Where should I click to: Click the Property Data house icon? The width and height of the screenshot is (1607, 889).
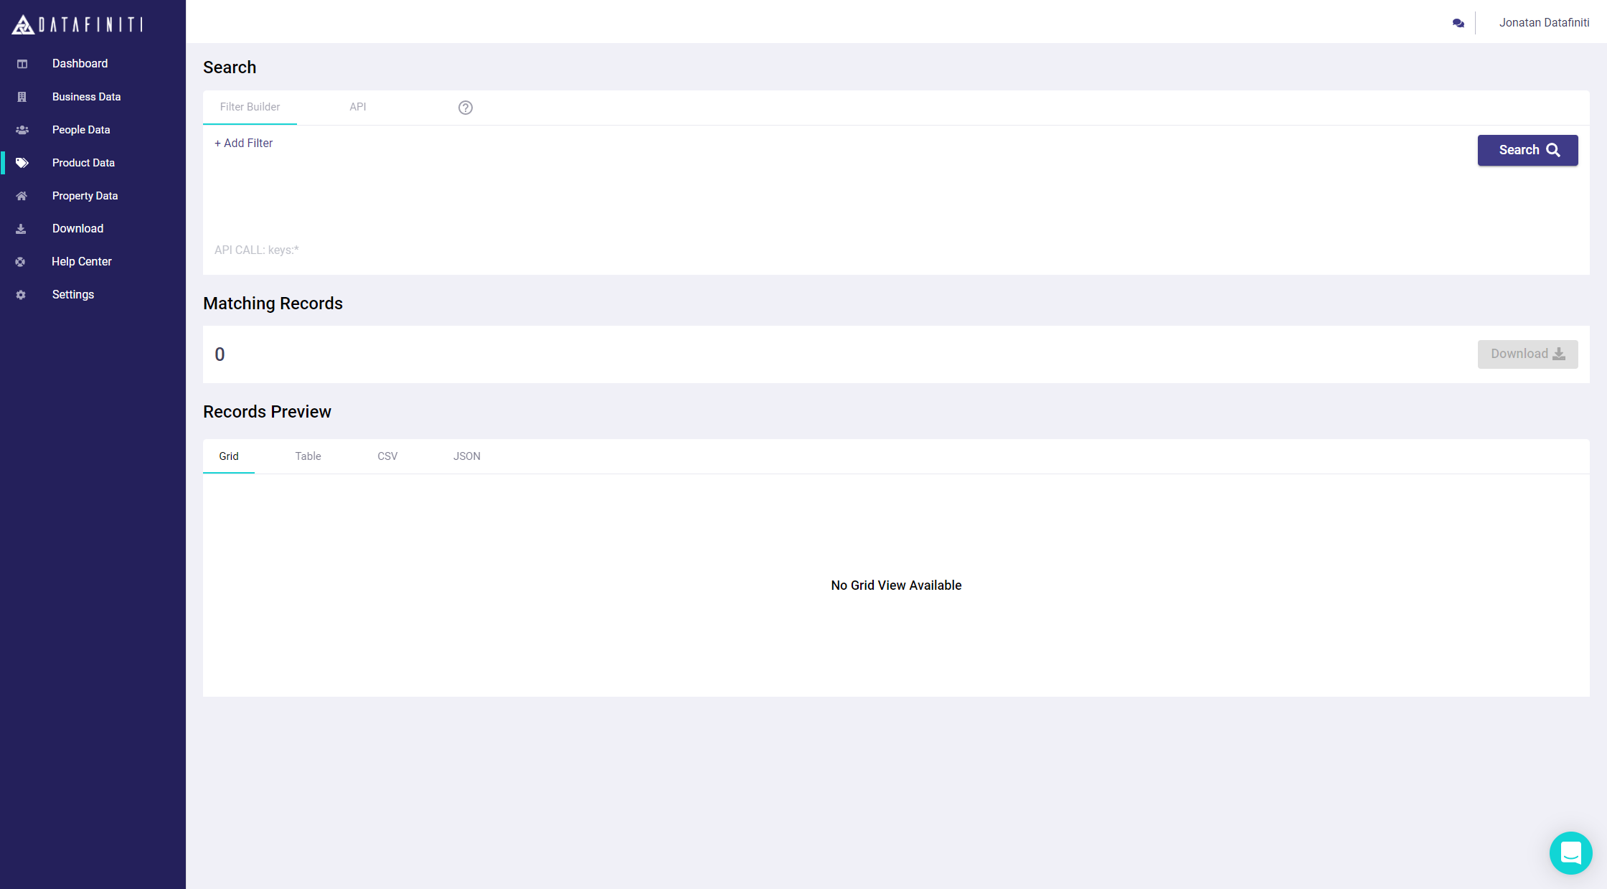22,196
